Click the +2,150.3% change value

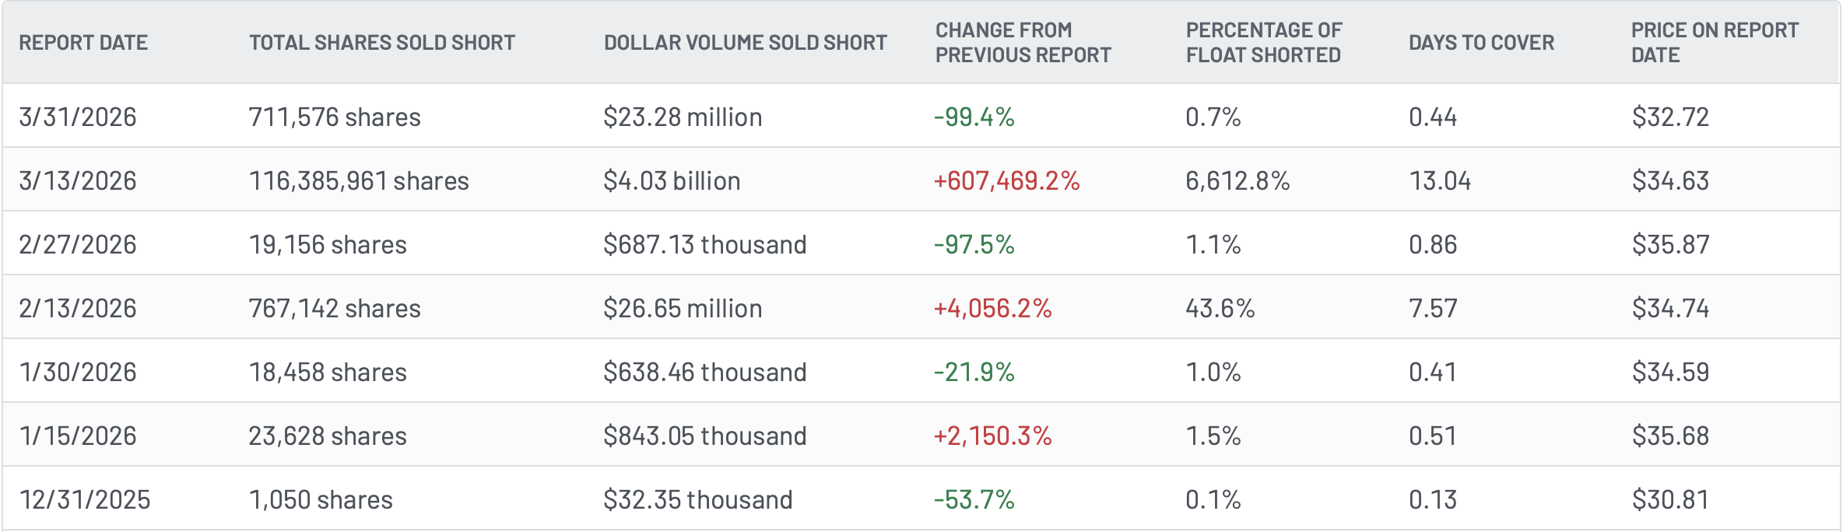(x=992, y=436)
